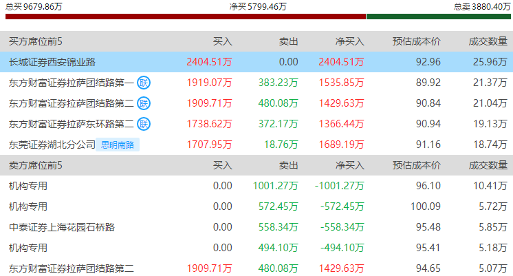Click 总买 9679.86万 label
The height and width of the screenshot is (276, 513).
click(34, 7)
